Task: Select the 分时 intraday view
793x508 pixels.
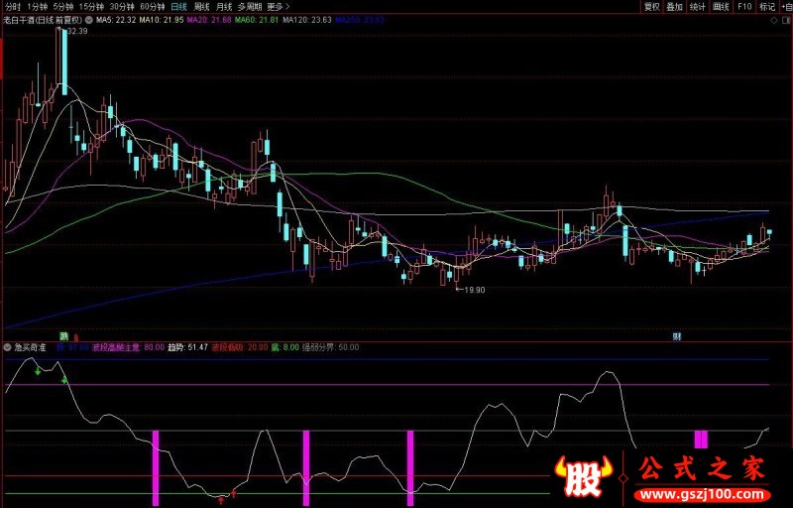Action: coord(13,6)
